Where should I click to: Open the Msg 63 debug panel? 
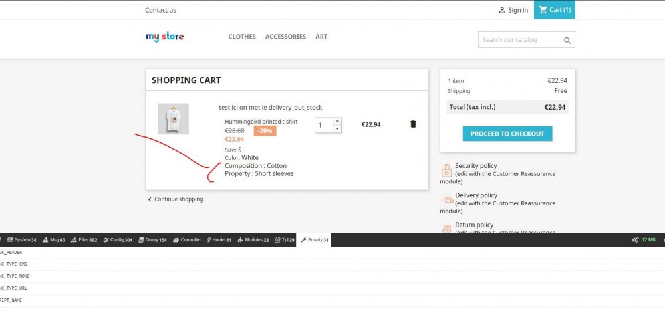[54, 240]
